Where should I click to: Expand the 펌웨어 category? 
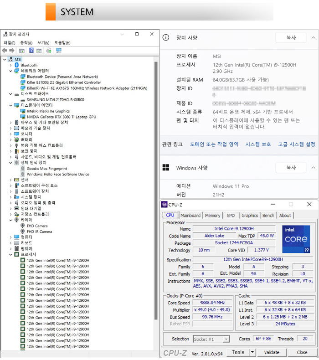click(x=10, y=249)
